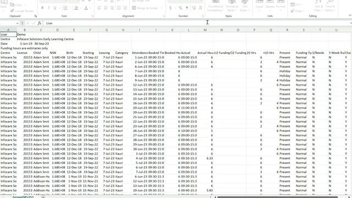Select the 'Category' header cell
The height and width of the screenshot is (198, 352).
tap(123, 53)
